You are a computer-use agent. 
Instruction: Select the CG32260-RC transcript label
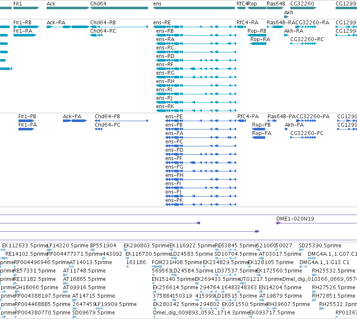pyautogui.click(x=307, y=39)
